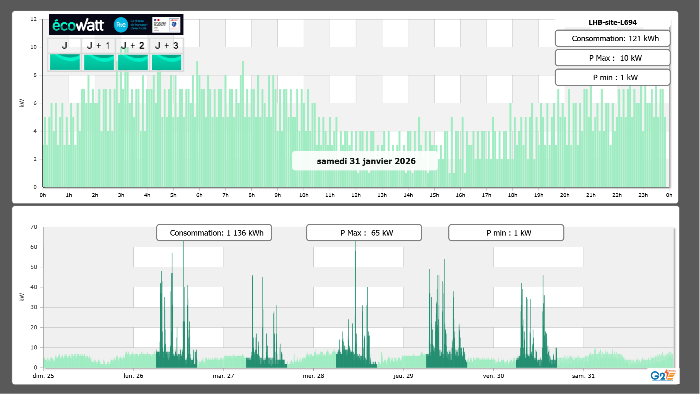Click the Consommation: 1 136 kWh box
Screen dimensions: 700x394
tap(214, 233)
